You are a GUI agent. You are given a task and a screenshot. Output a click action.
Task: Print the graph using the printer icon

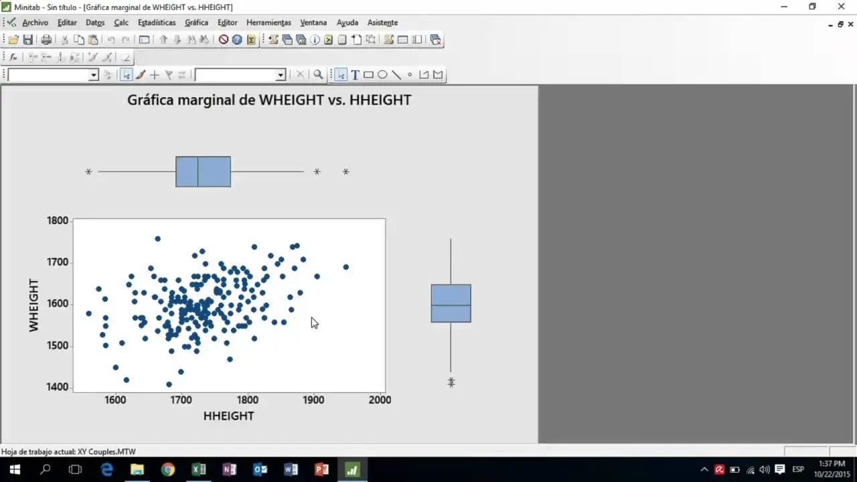[x=46, y=40]
